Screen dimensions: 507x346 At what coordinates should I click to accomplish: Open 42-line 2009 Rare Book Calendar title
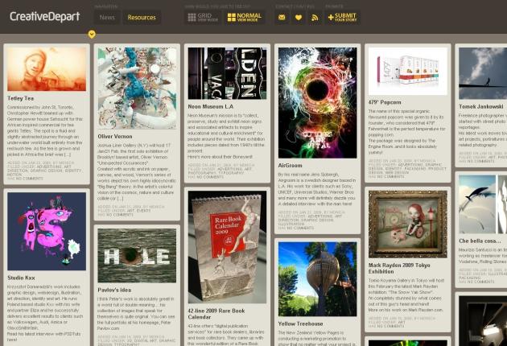pyautogui.click(x=216, y=314)
